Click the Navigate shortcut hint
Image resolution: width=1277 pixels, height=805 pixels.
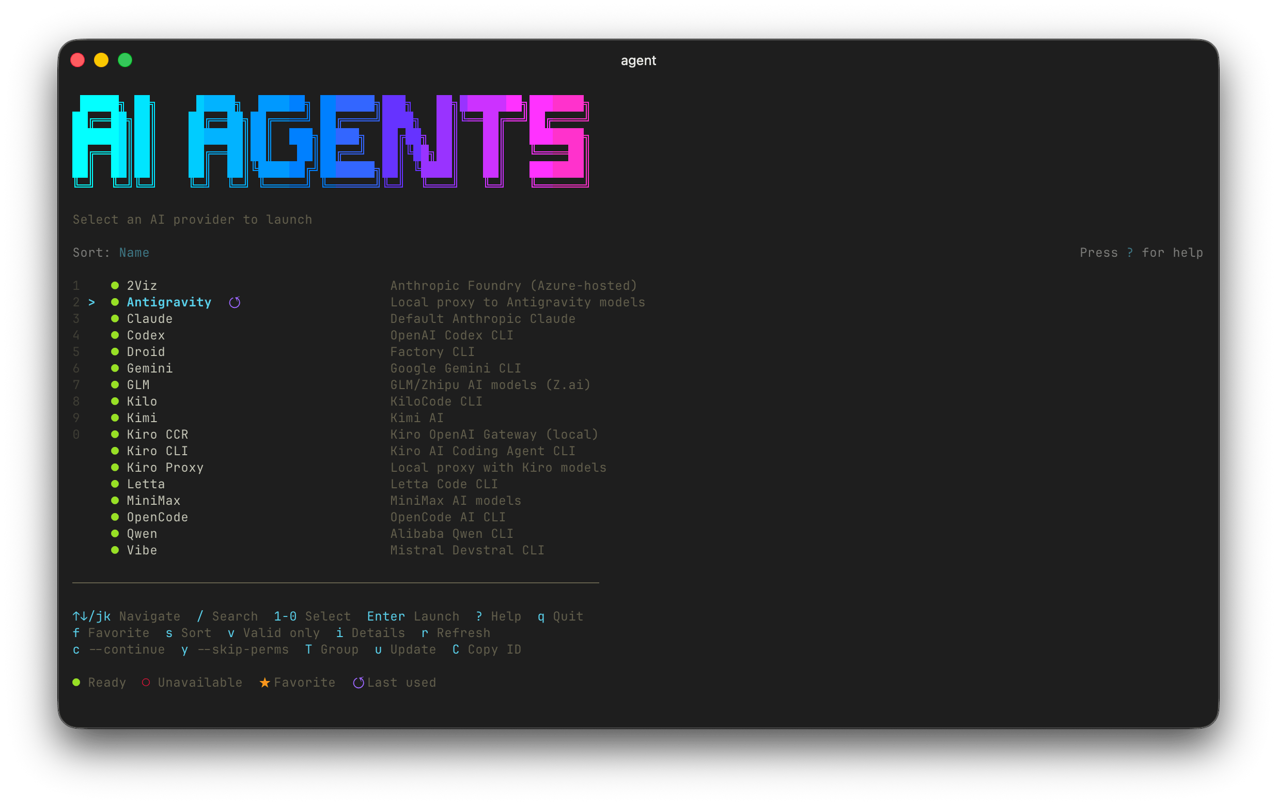point(126,616)
